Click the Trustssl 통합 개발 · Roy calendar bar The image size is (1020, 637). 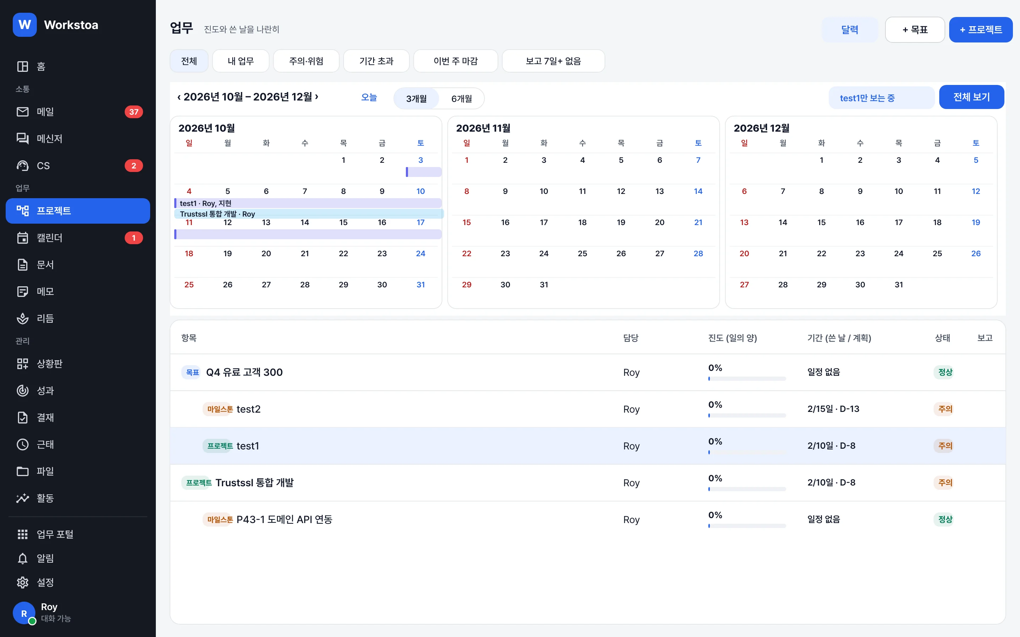tap(309, 214)
